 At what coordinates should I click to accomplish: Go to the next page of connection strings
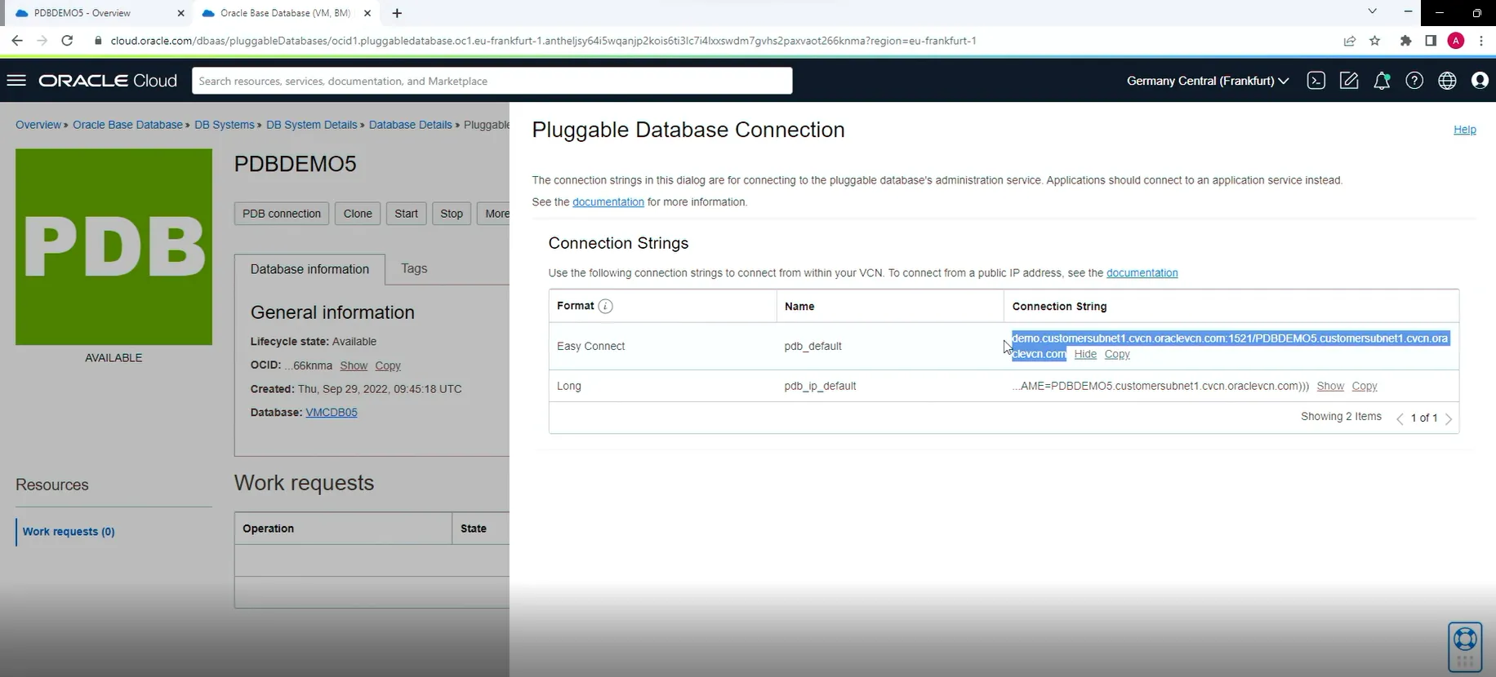tap(1449, 418)
